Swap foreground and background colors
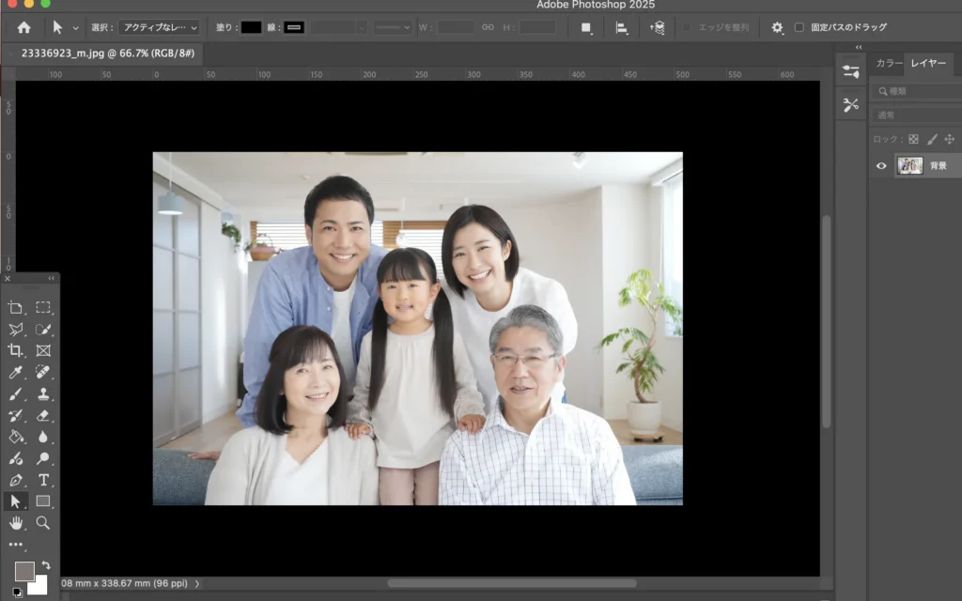 [x=45, y=565]
